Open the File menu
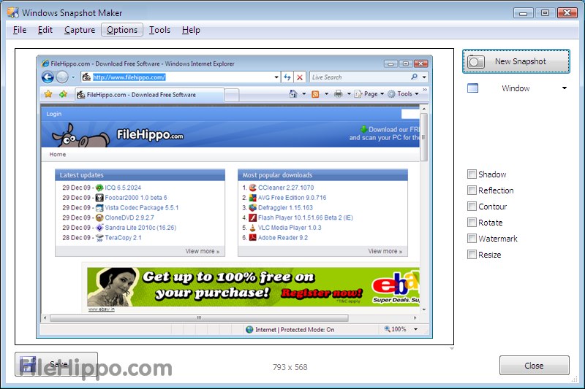 [20, 30]
